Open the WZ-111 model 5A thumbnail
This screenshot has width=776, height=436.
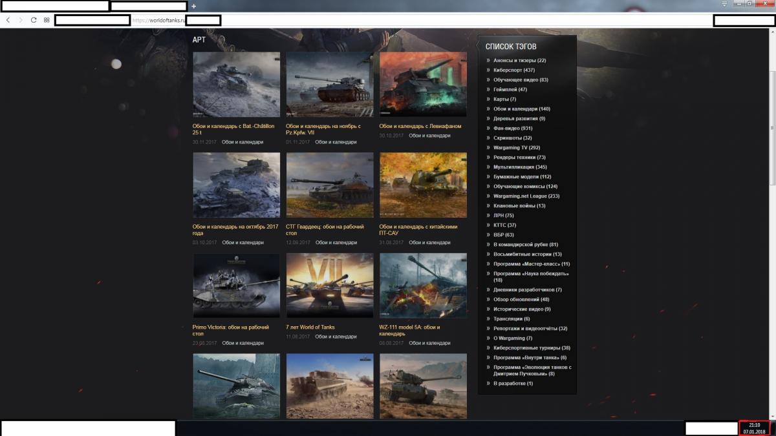(x=423, y=285)
